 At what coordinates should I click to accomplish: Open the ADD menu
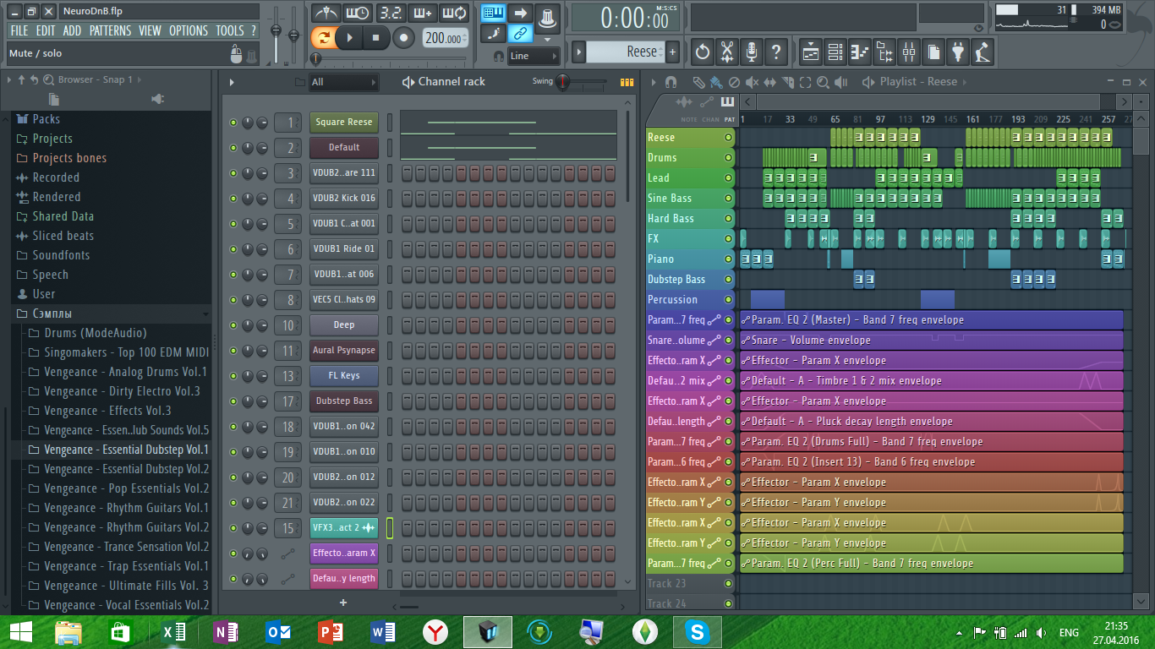pyautogui.click(x=73, y=30)
